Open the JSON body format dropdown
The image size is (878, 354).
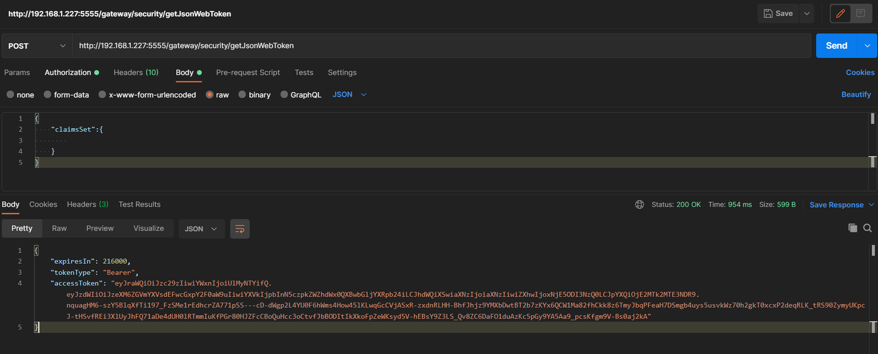click(x=349, y=95)
